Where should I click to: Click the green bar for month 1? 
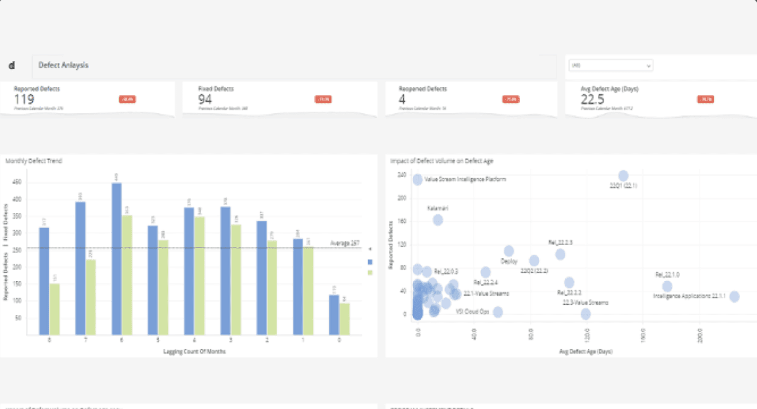(x=308, y=291)
